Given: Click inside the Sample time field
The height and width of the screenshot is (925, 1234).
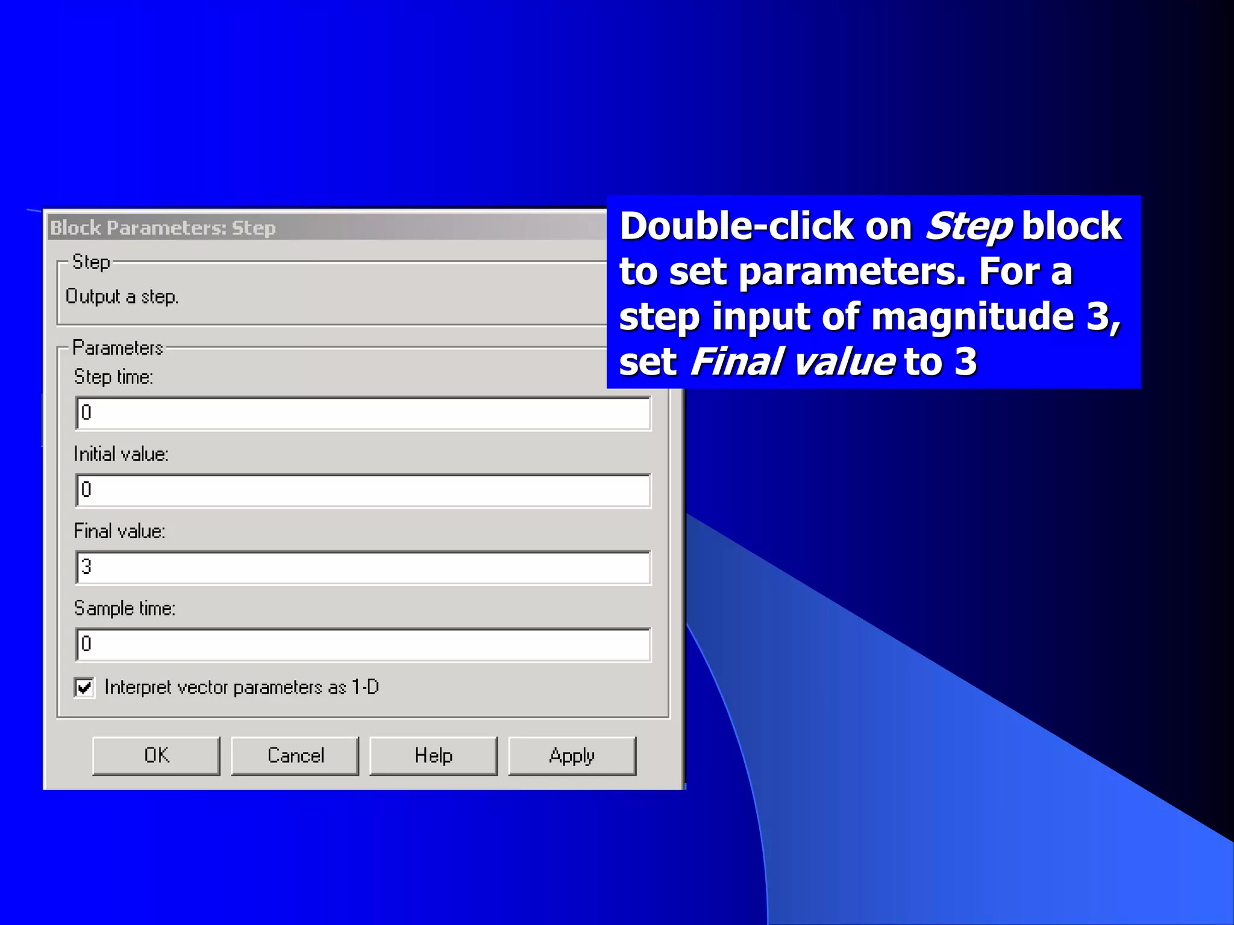Looking at the screenshot, I should click(363, 644).
